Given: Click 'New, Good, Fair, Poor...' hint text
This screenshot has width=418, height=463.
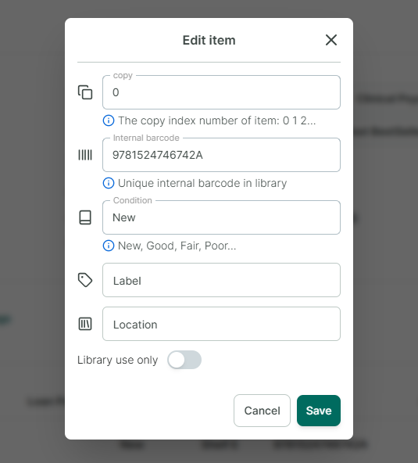Looking at the screenshot, I should tap(177, 246).
